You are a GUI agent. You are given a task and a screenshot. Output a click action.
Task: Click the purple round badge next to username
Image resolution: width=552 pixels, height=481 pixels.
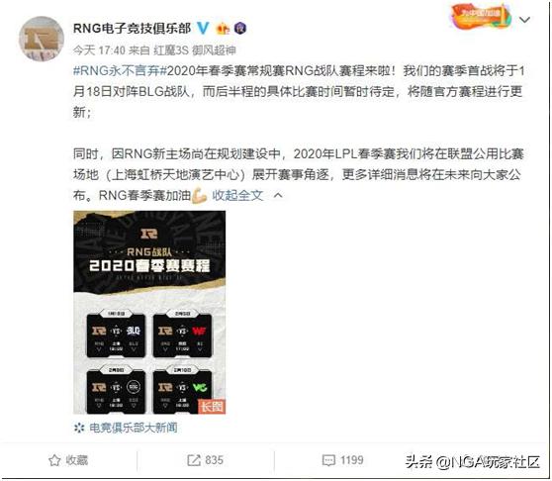click(240, 28)
